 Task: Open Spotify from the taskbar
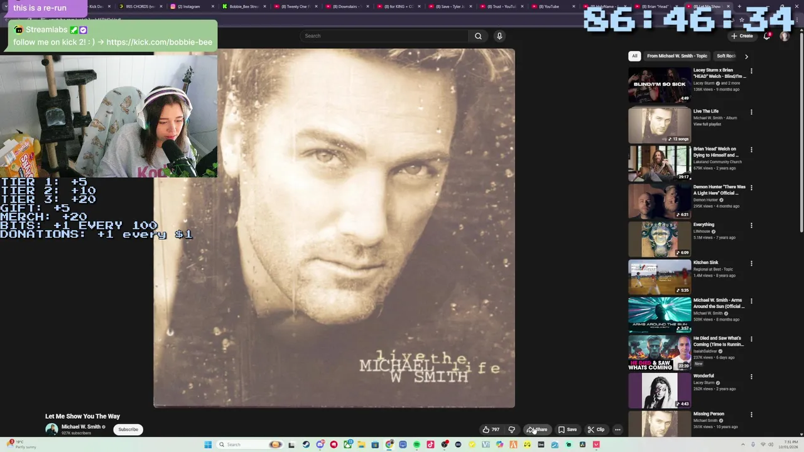pyautogui.click(x=416, y=444)
